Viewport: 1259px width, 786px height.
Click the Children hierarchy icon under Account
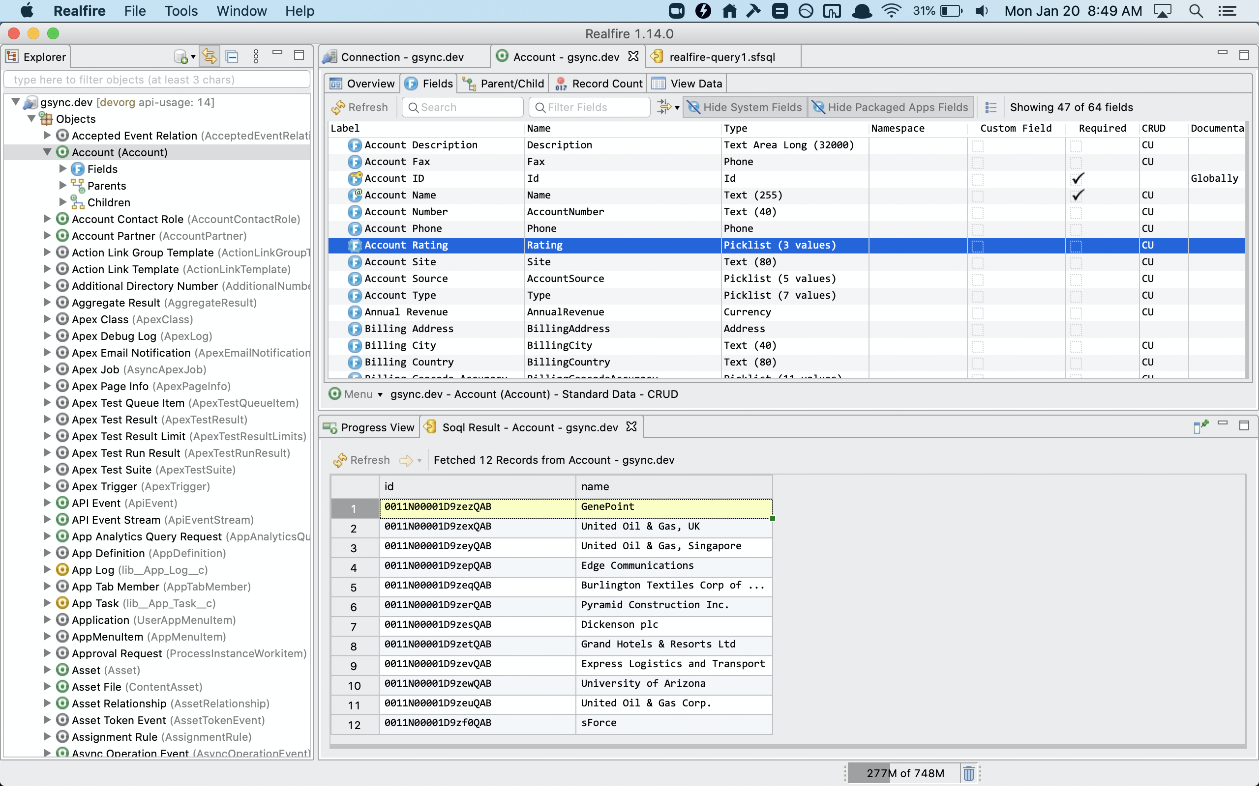(78, 202)
